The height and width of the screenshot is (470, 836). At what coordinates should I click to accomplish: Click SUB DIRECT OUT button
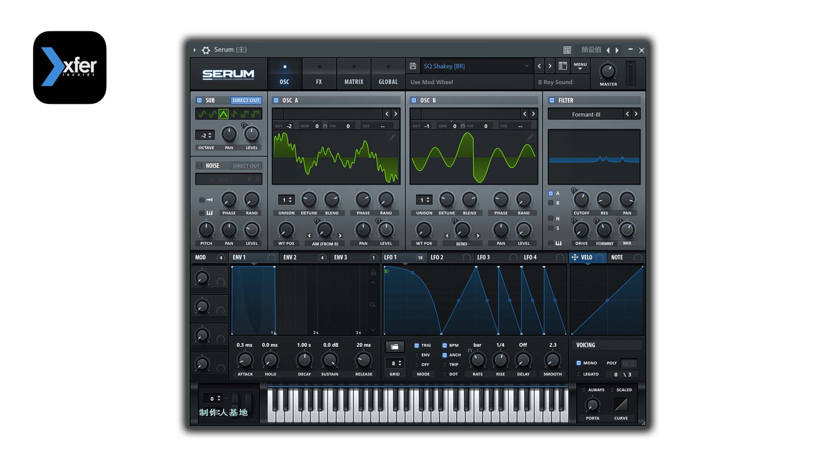pyautogui.click(x=246, y=101)
